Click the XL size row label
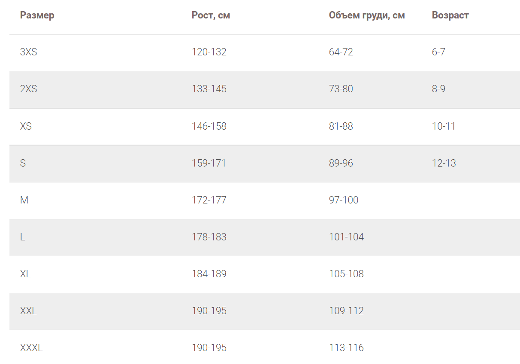520x364 pixels. [x=25, y=274]
